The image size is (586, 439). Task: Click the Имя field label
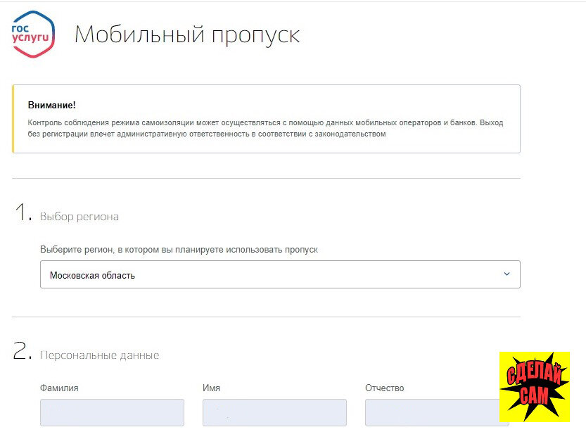[x=211, y=388]
